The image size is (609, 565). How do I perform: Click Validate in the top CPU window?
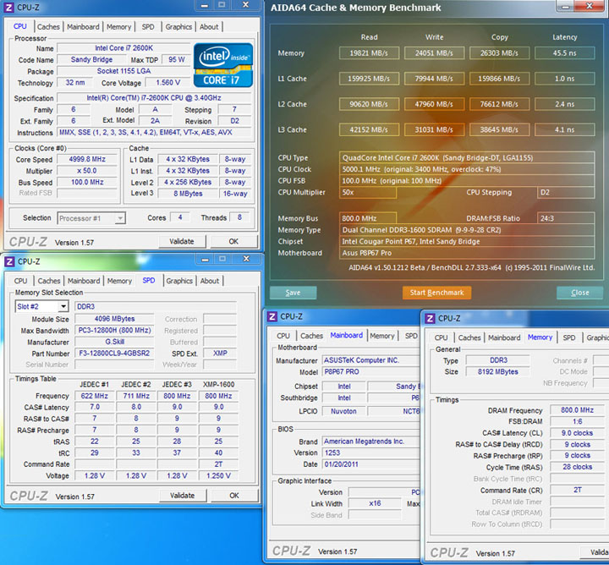click(x=181, y=242)
